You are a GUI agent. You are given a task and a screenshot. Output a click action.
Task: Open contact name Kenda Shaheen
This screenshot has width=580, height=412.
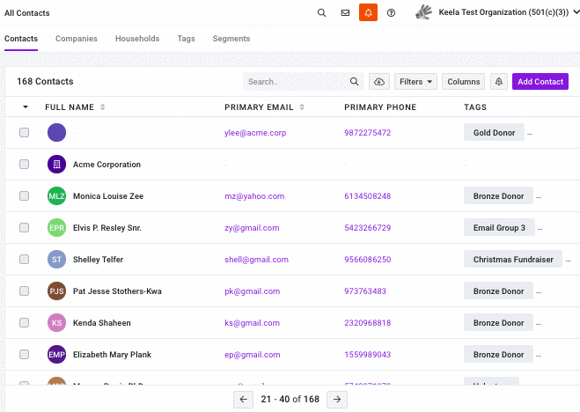click(102, 323)
